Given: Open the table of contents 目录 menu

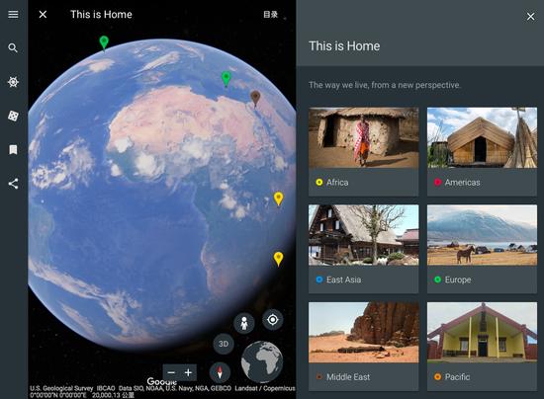Looking at the screenshot, I should (x=271, y=14).
